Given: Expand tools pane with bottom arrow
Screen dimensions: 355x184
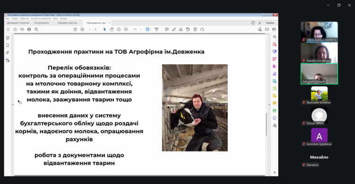Looking at the screenshot, I should tap(275, 173).
